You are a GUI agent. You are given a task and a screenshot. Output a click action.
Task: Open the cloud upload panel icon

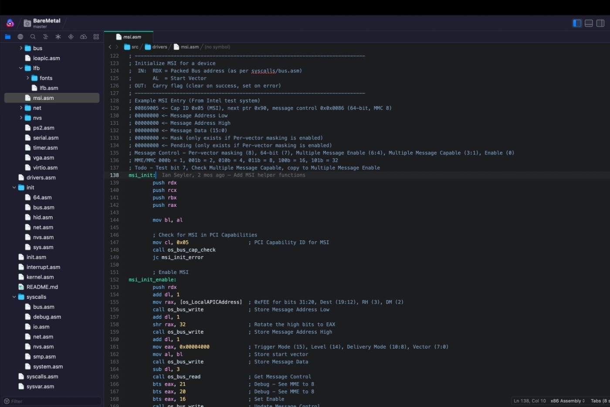83,37
